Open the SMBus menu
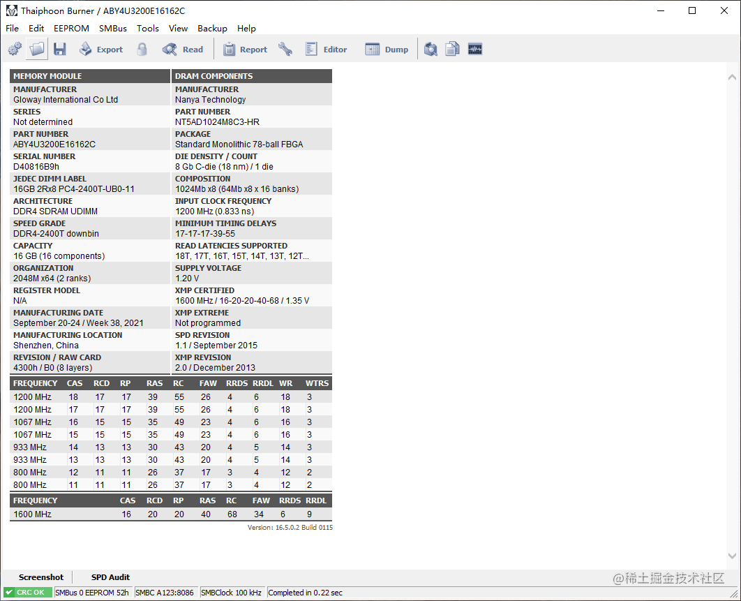Screen dimensions: 741x601 (x=113, y=29)
